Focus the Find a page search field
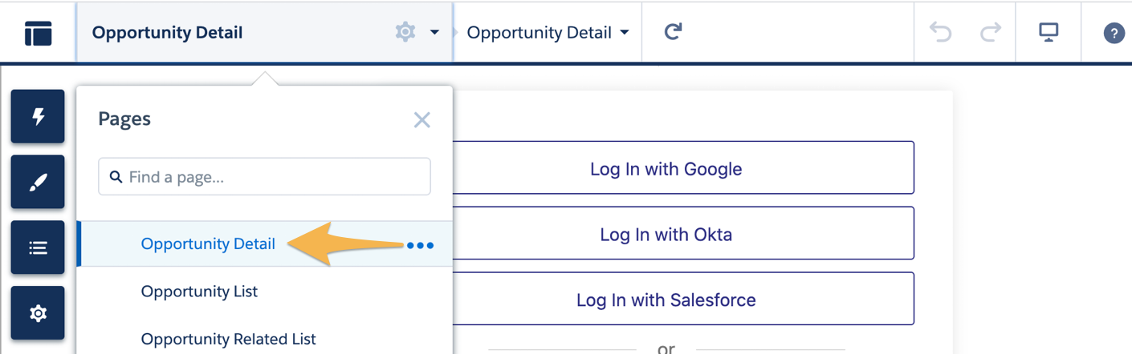 pyautogui.click(x=264, y=176)
